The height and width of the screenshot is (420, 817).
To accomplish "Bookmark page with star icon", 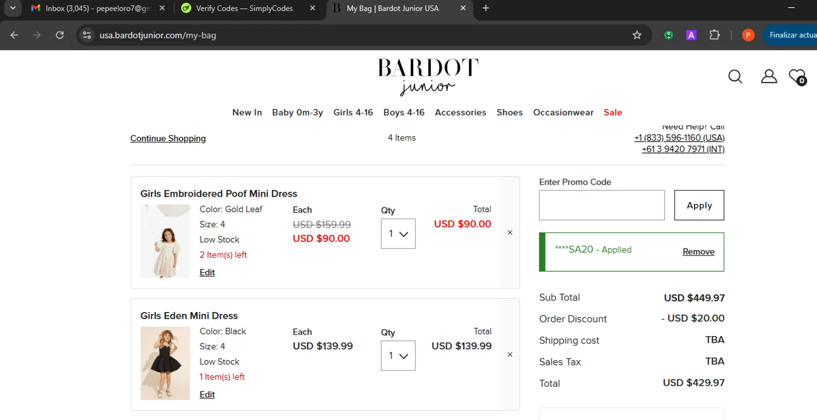I will tap(637, 35).
